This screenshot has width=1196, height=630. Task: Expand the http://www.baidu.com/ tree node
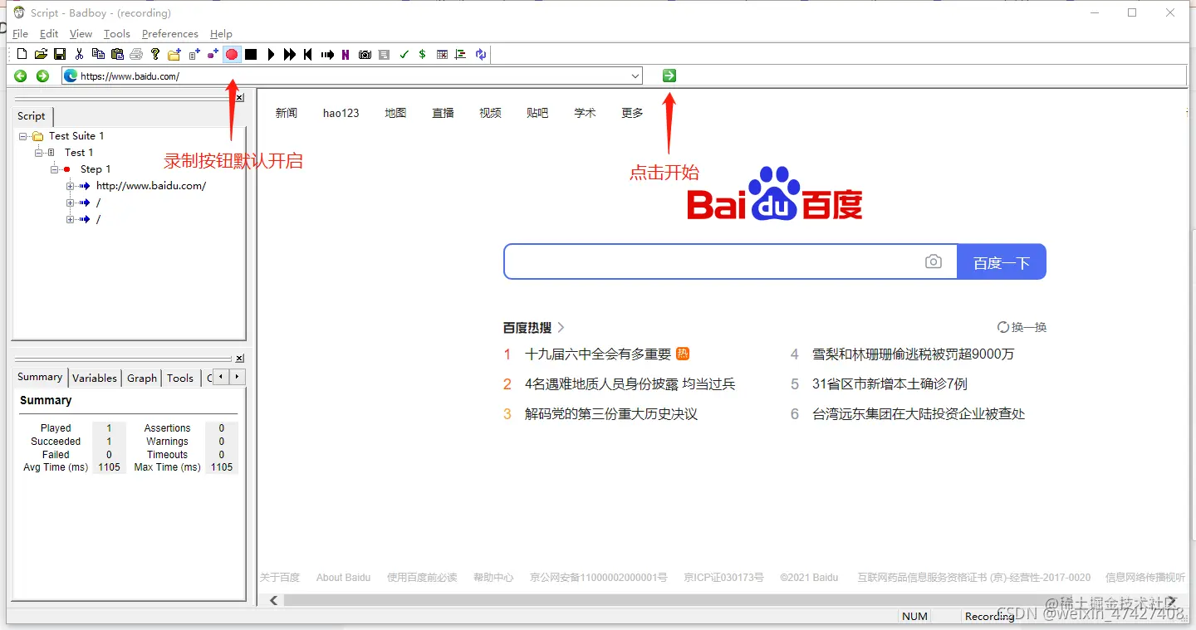pos(69,185)
